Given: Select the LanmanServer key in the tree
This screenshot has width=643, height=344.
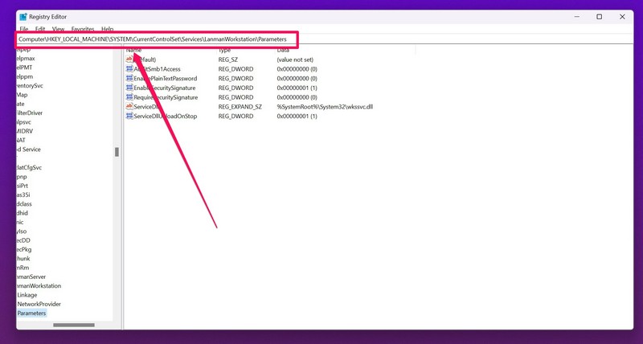Looking at the screenshot, I should coord(31,276).
